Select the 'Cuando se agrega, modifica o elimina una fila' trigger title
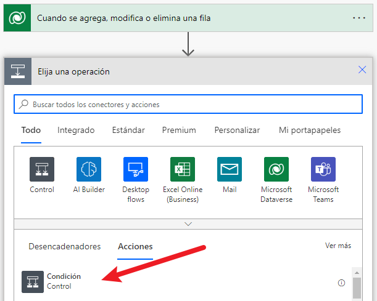This screenshot has width=377, height=301. click(x=124, y=18)
